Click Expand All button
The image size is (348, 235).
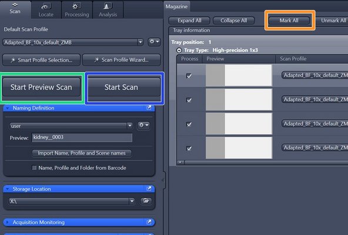pyautogui.click(x=189, y=21)
